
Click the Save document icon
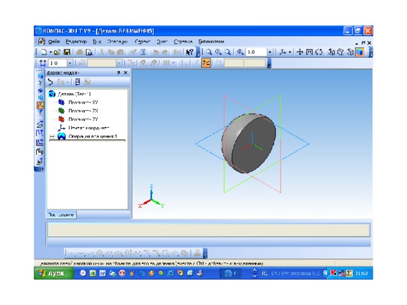point(67,52)
